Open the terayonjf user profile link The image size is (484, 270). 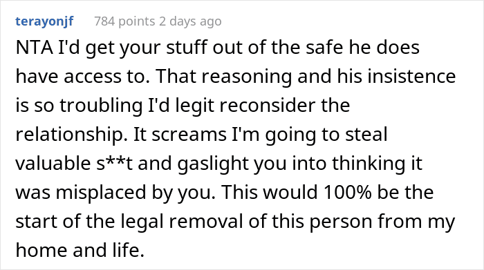pyautogui.click(x=44, y=21)
